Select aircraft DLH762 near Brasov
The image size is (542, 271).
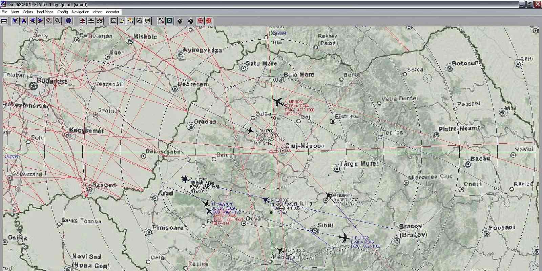coord(345,238)
